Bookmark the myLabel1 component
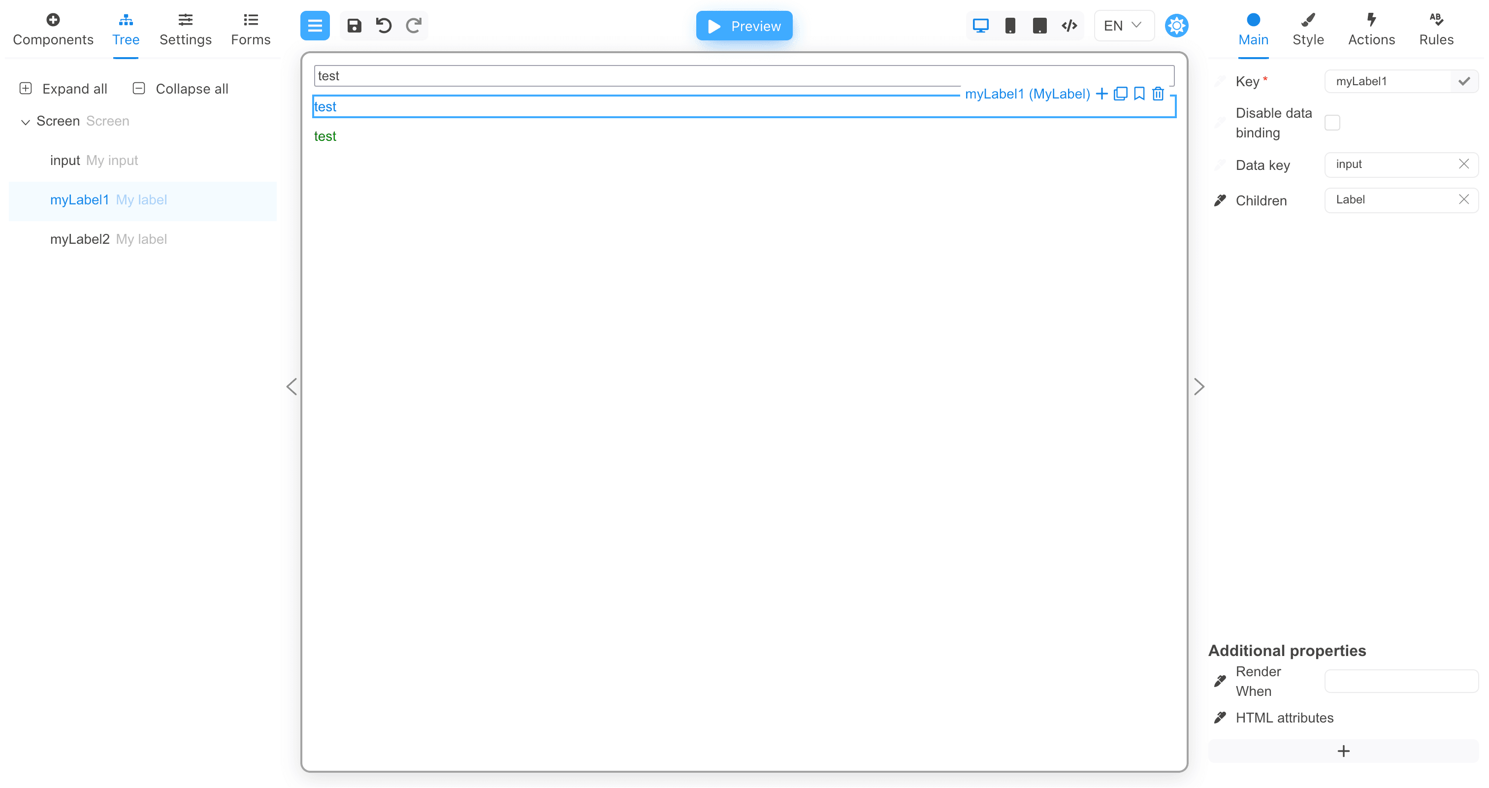This screenshot has height=788, width=1489. (1139, 93)
